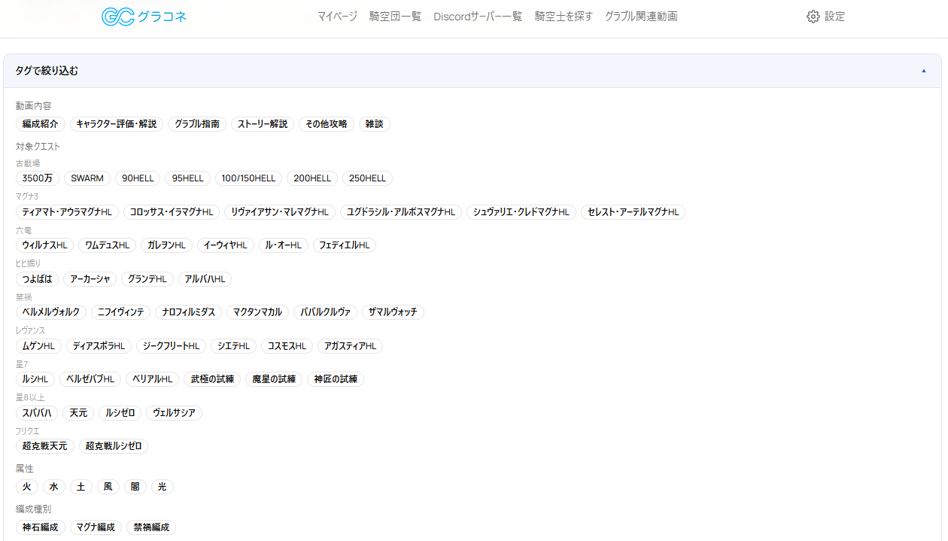Image resolution: width=948 pixels, height=541 pixels.
Task: Navigate to 騎空士を探す
Action: [564, 17]
